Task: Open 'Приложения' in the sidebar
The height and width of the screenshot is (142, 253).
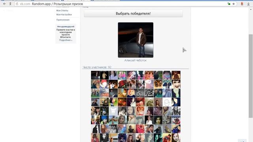Action: click(x=63, y=20)
